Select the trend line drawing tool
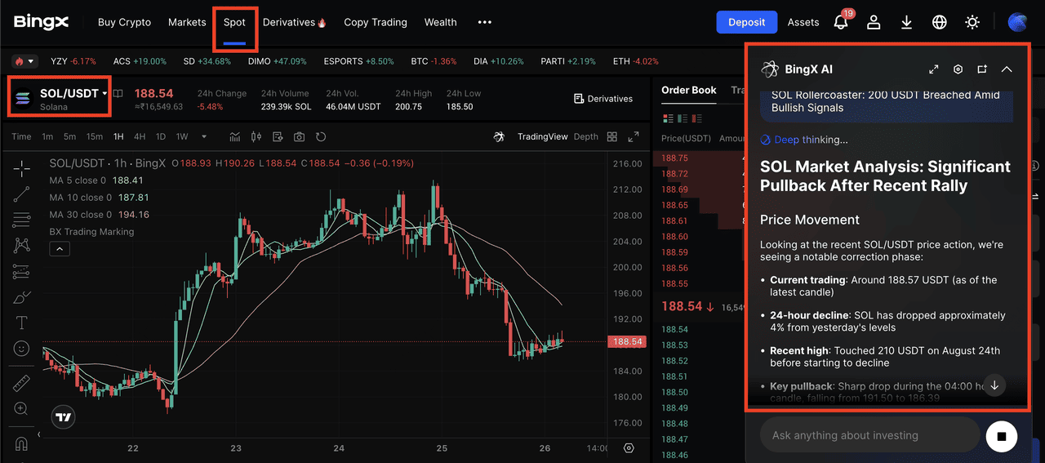1045x463 pixels. 22,194
